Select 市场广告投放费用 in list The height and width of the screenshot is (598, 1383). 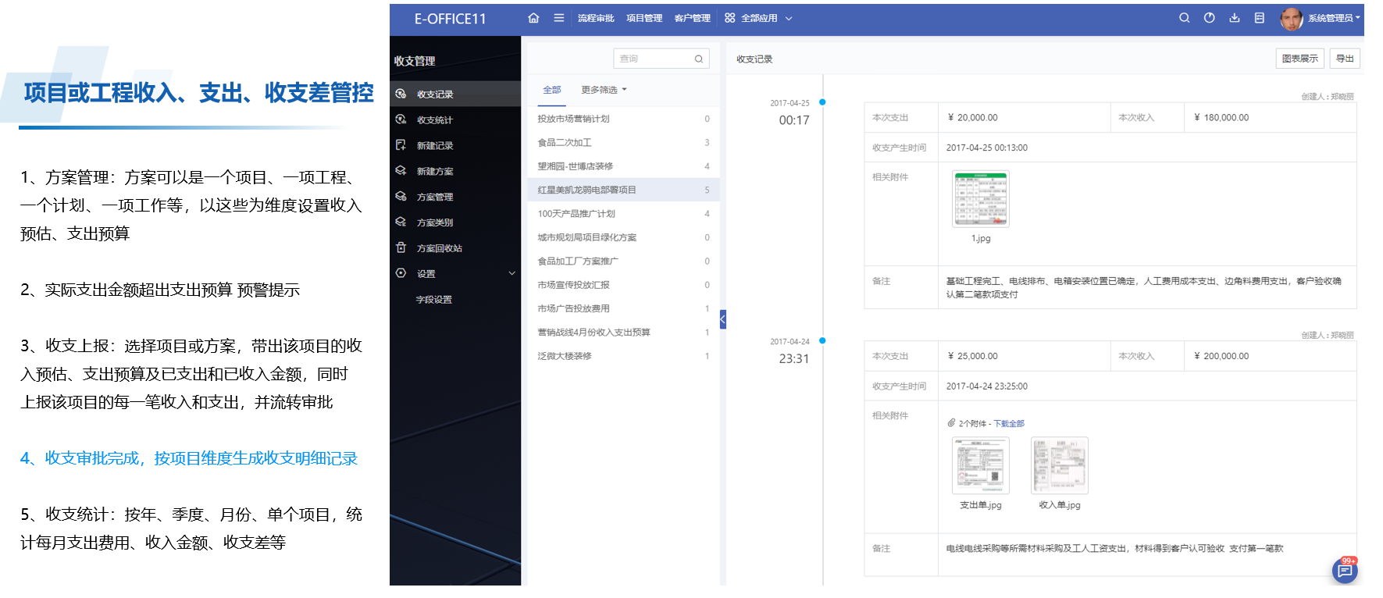pyautogui.click(x=623, y=308)
